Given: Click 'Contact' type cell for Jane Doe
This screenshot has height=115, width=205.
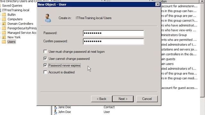Looking at the screenshot, I should [x=109, y=107].
